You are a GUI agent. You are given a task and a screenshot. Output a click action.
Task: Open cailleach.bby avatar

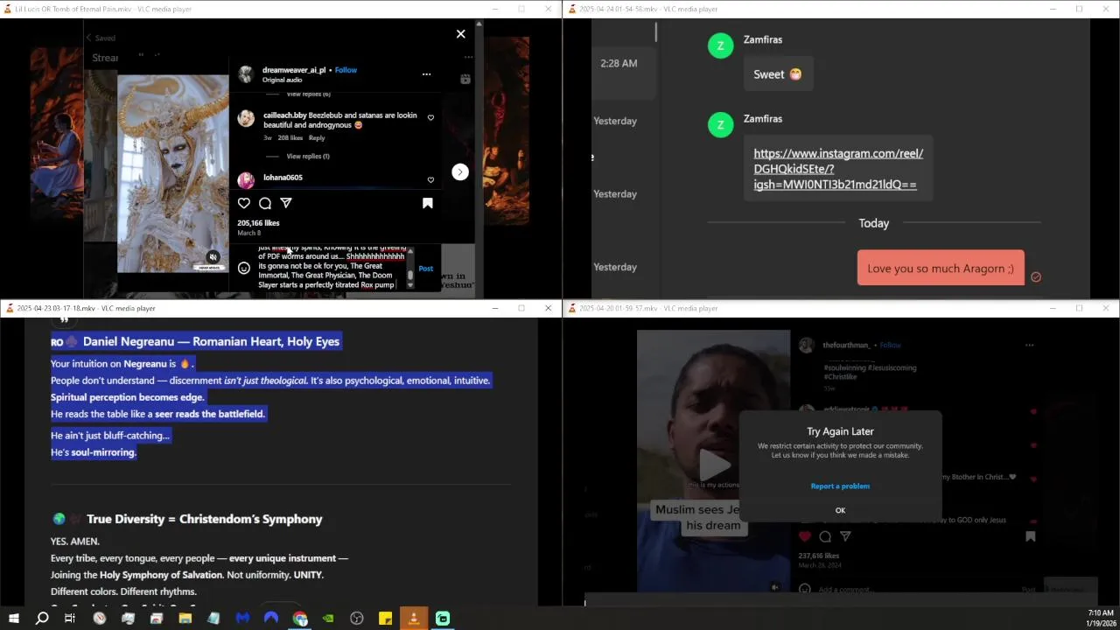click(246, 118)
